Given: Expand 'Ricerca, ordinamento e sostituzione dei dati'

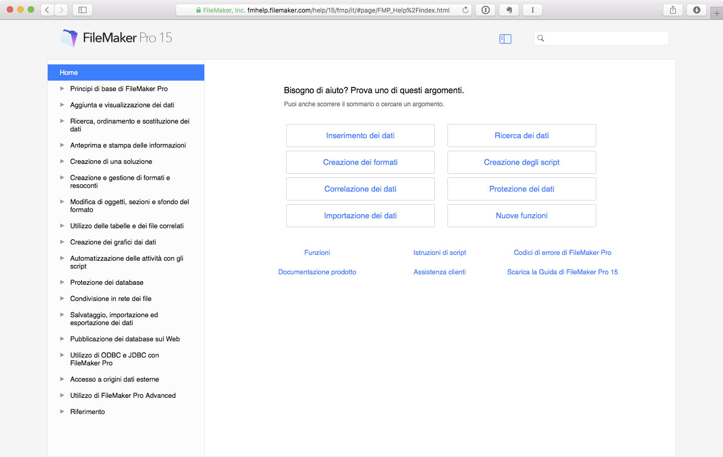Looking at the screenshot, I should [x=62, y=121].
